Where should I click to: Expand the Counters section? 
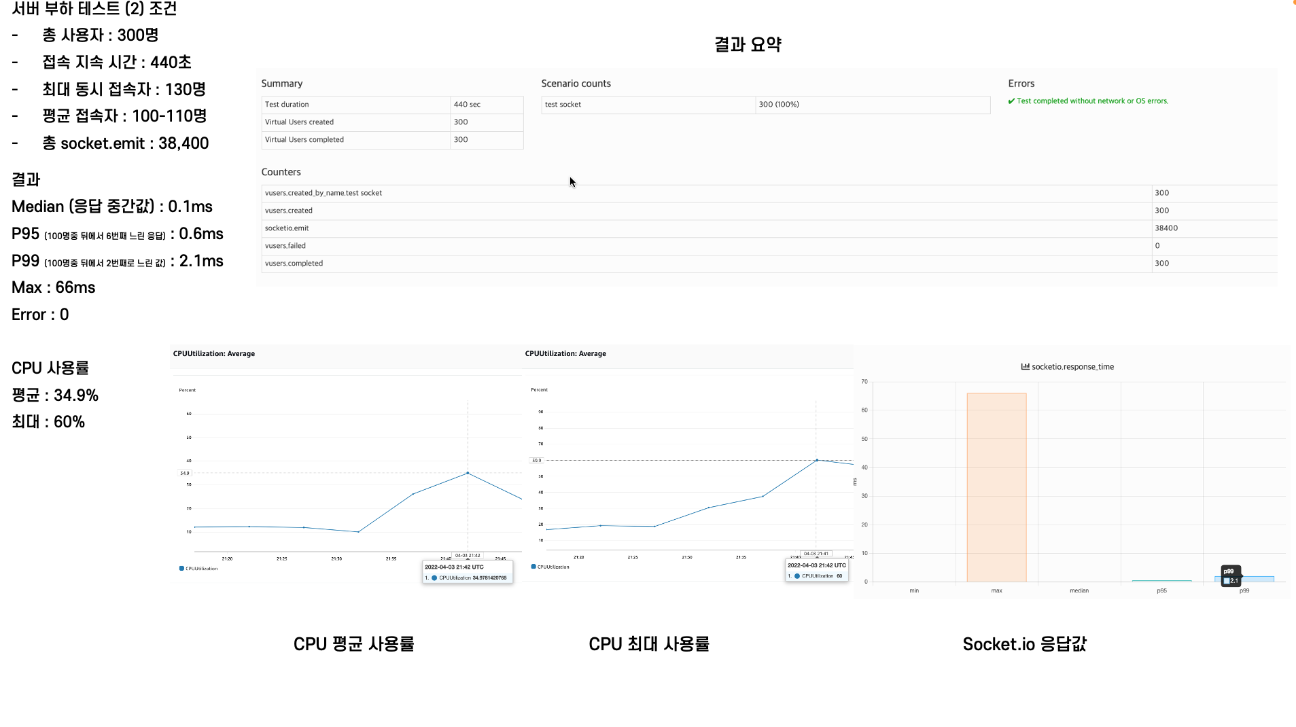point(281,171)
